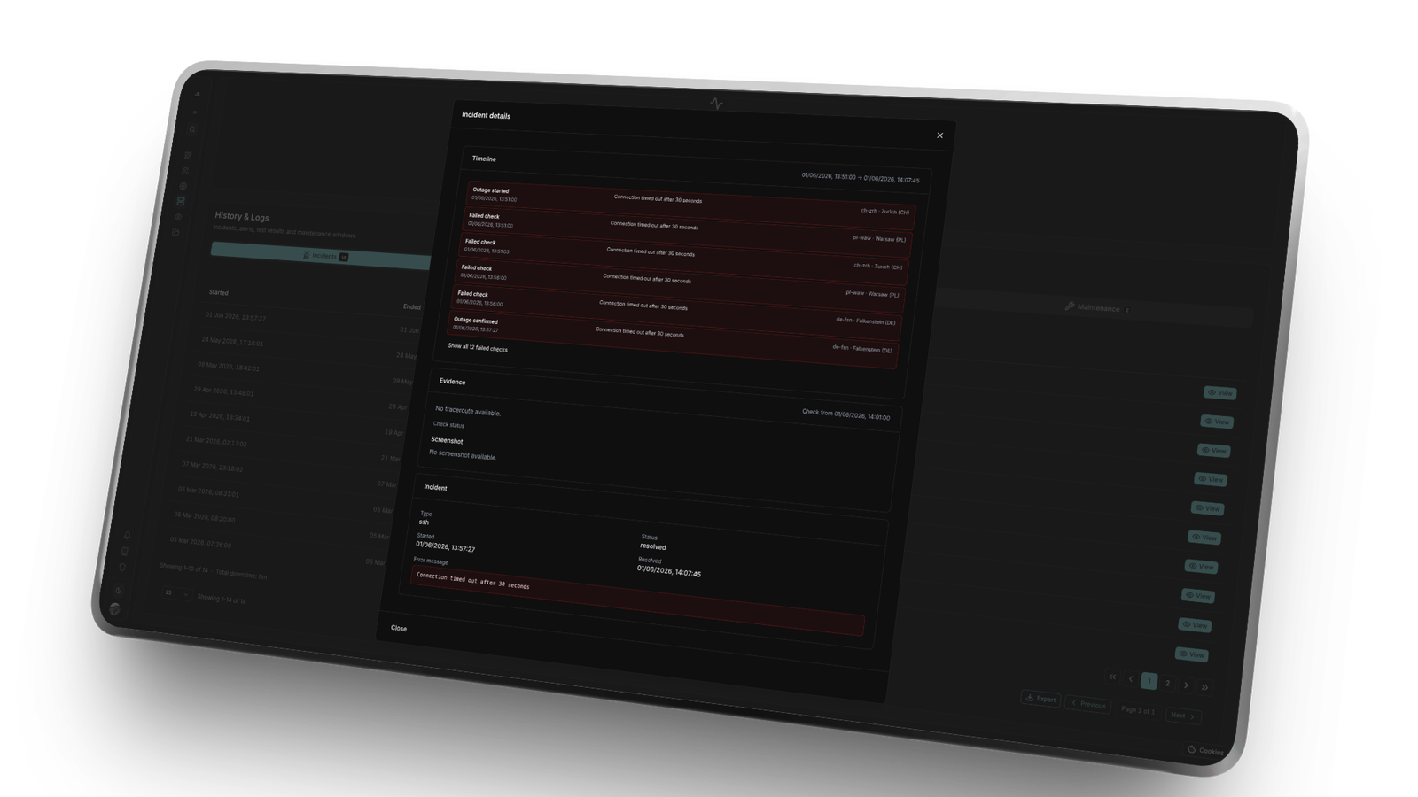View incident from 05 Mar 2026, 07:26:00
Viewport: 1418px width, 797px height.
coord(1192,654)
